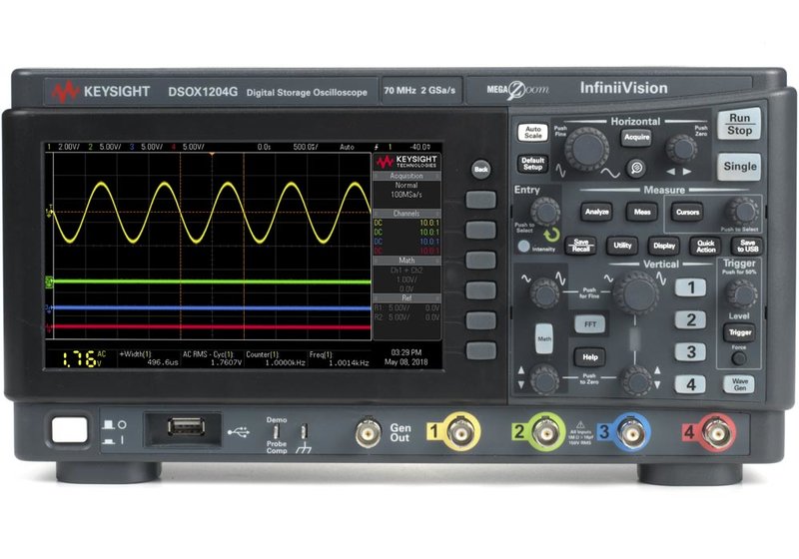Click the front-panel USB host port

(186, 426)
